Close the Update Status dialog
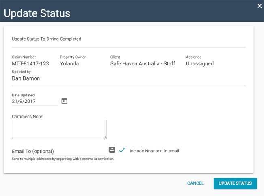 pos(260,6)
